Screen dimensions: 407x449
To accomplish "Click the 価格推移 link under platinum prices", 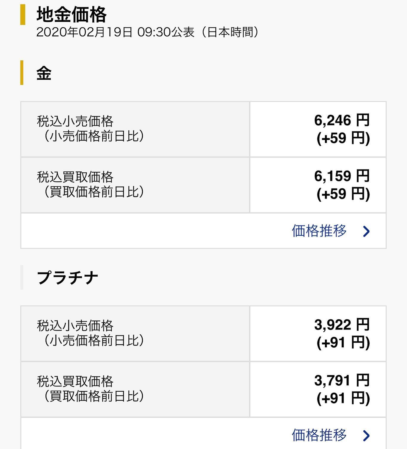I will tap(319, 435).
